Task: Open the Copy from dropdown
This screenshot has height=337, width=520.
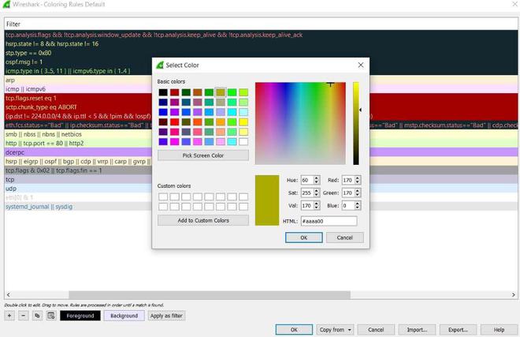Action: coord(335,330)
